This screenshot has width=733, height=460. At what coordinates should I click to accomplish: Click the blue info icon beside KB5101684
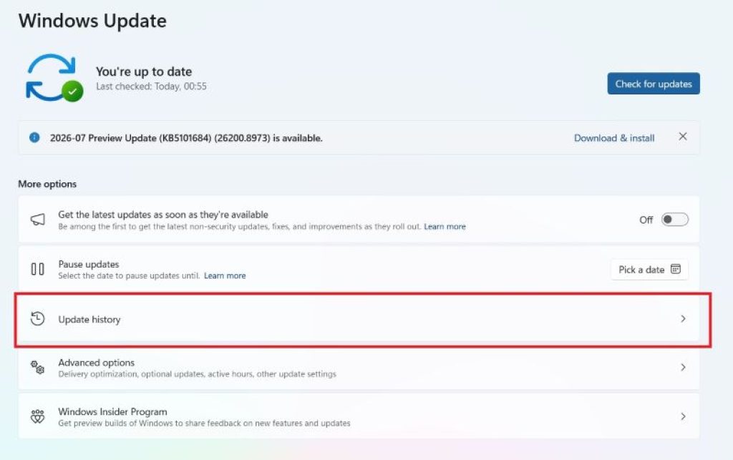coord(34,137)
